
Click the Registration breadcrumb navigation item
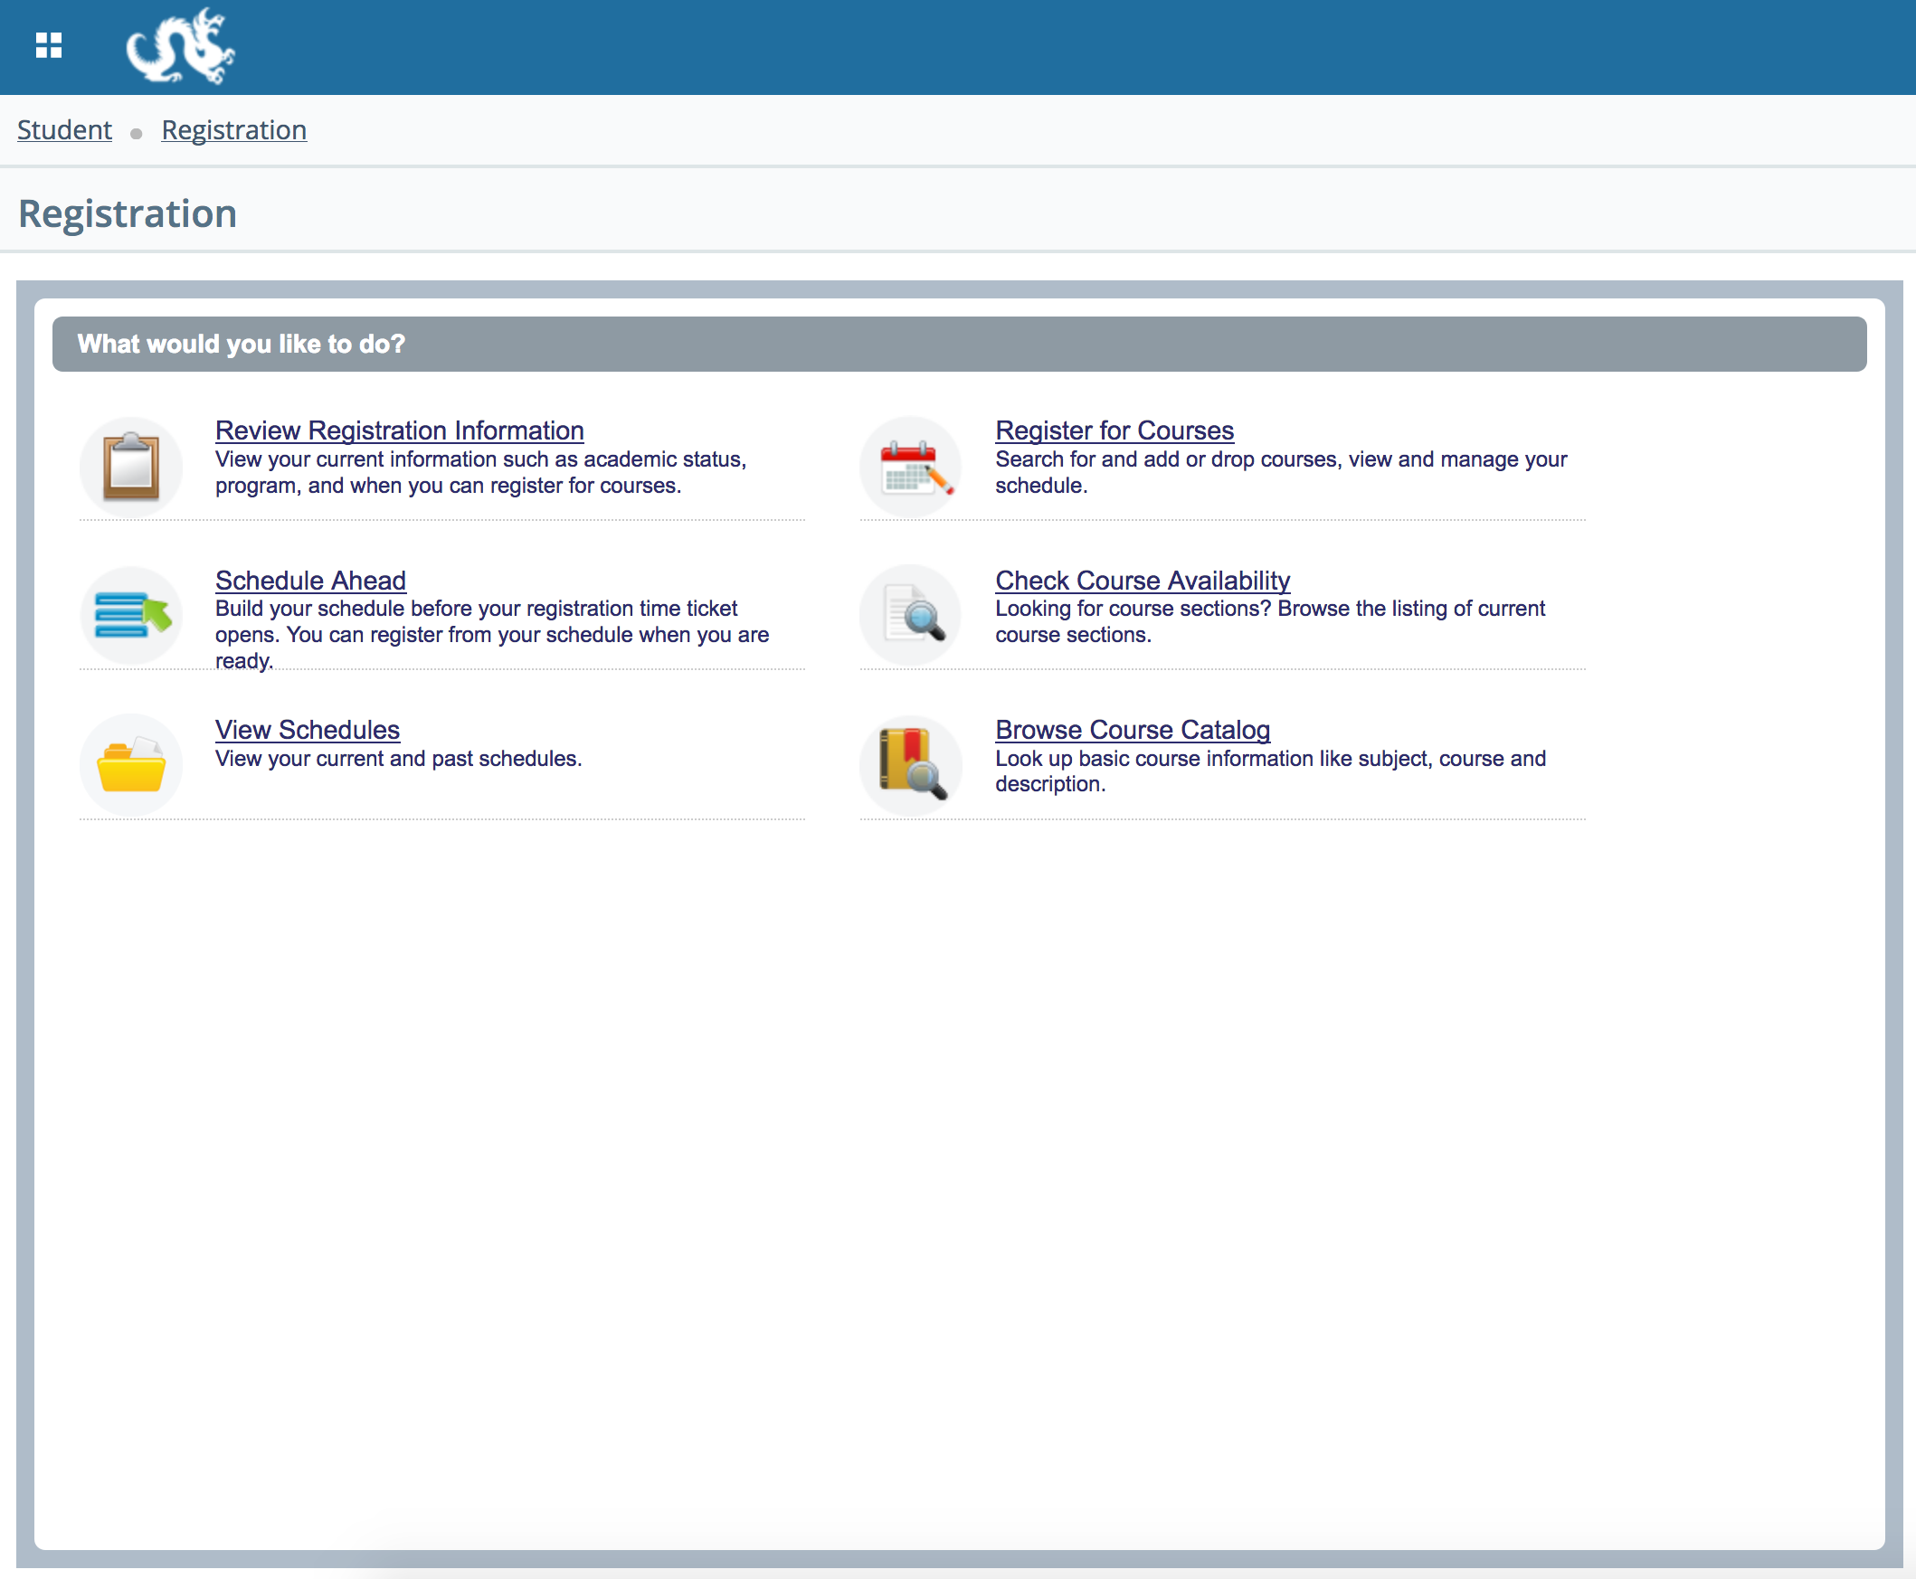[234, 130]
